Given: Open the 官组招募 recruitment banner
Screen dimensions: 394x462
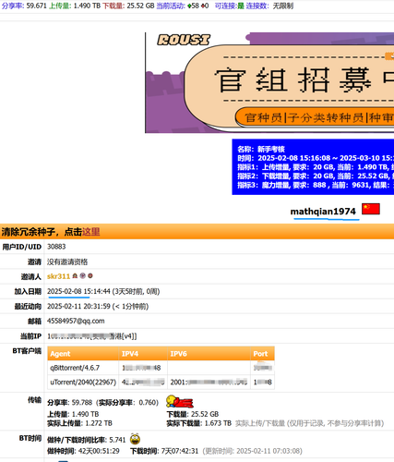Looking at the screenshot, I should tap(269, 82).
